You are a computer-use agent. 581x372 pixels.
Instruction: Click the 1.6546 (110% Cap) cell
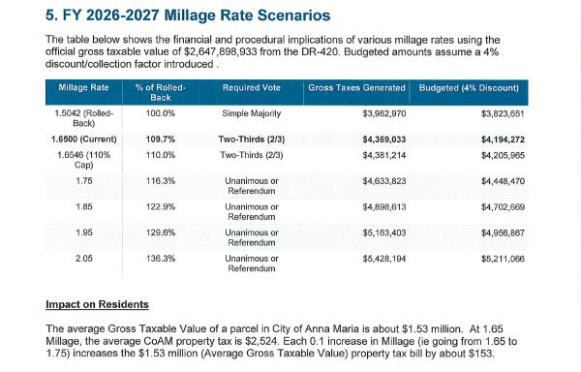click(83, 160)
